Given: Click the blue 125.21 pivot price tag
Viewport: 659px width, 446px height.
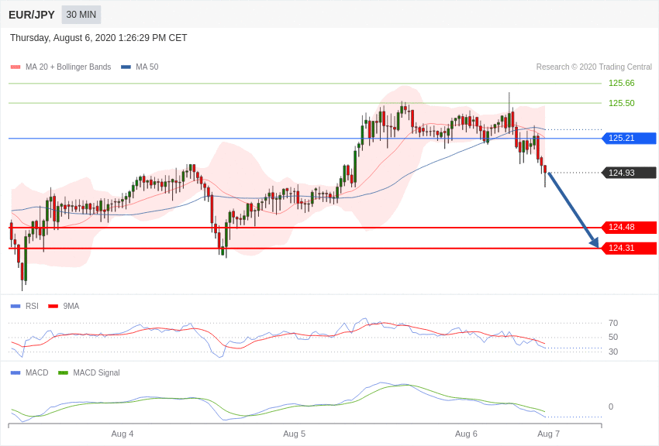Looking at the screenshot, I should (630, 138).
